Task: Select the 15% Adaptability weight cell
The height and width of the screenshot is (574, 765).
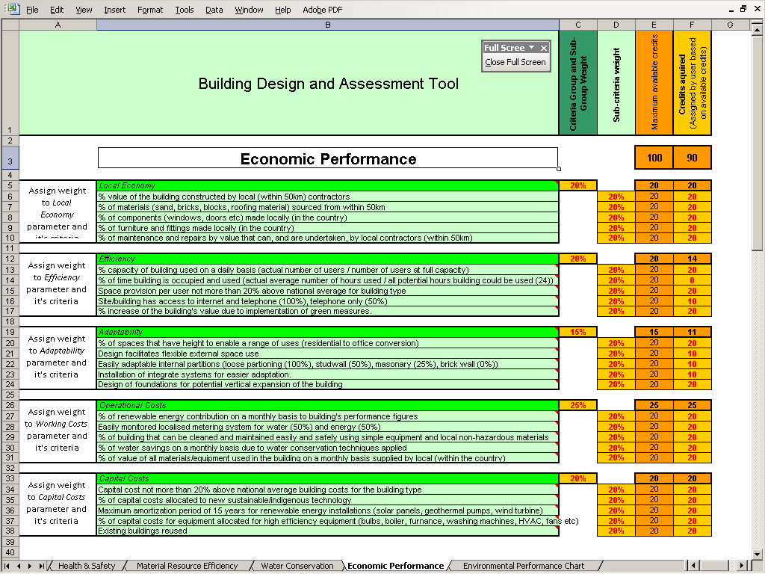Action: (578, 332)
